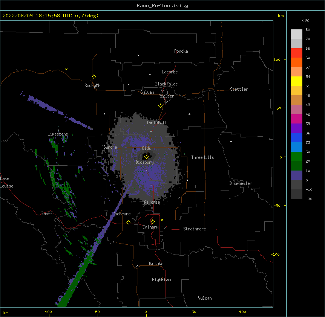Click the yellow V marker northwest of RockyMH
This screenshot has width=325, height=317.
66,69
